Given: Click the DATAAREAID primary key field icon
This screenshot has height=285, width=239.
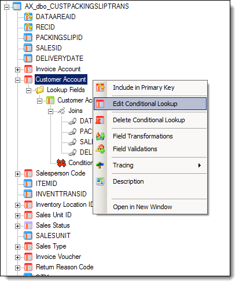Looking at the screenshot, I should click(28, 17).
